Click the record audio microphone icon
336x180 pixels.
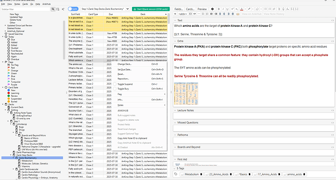click(283, 9)
